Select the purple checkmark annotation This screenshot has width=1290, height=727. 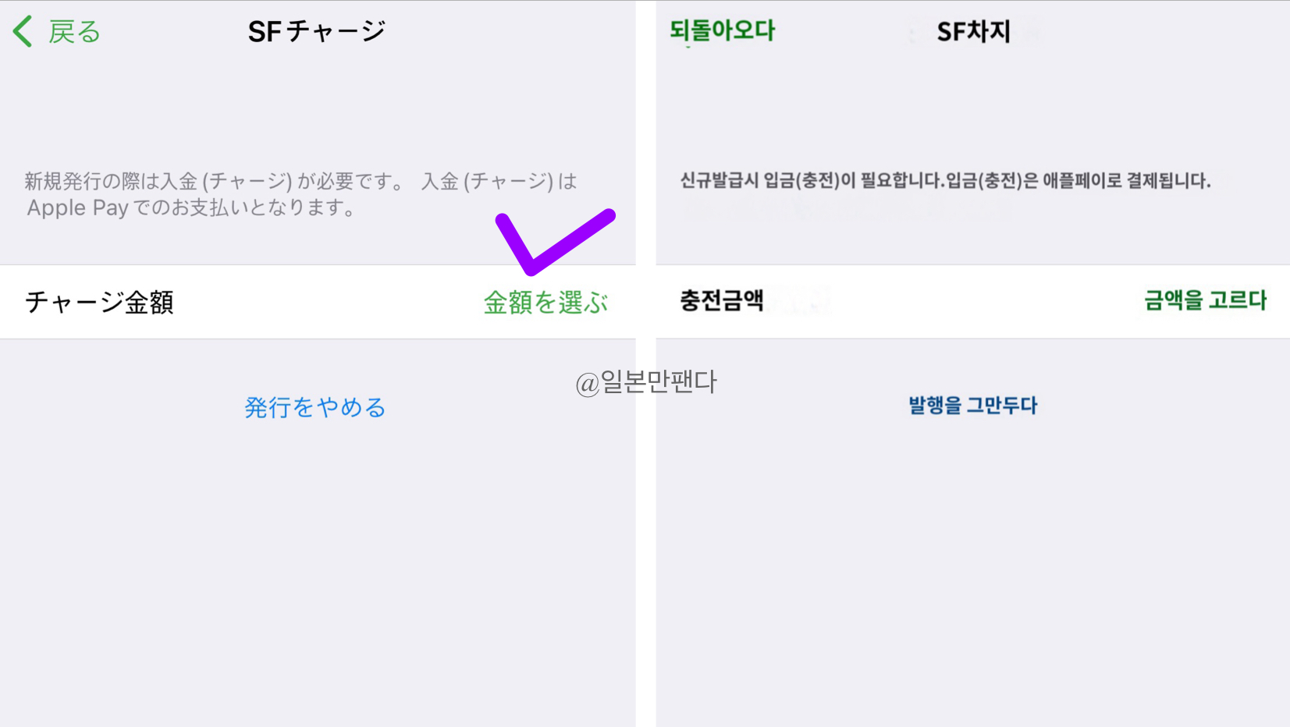(554, 242)
